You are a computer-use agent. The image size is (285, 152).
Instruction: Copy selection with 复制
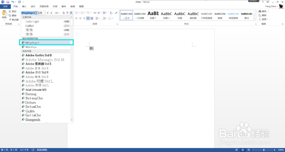pyautogui.click(x=13, y=16)
